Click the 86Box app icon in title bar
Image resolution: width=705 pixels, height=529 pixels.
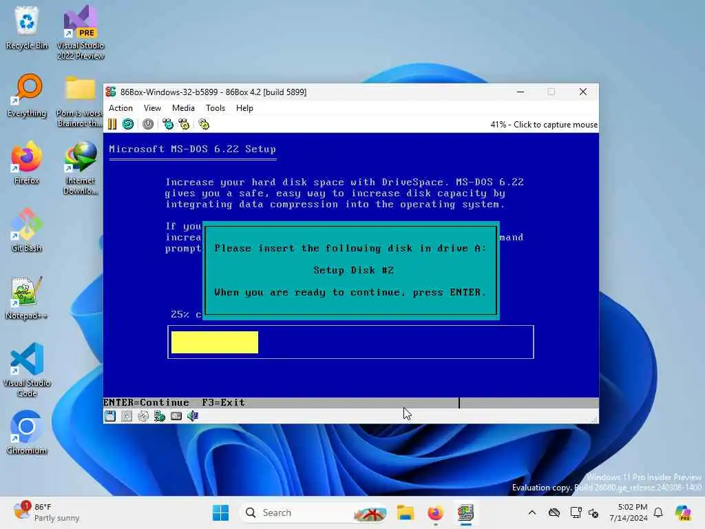pos(111,92)
